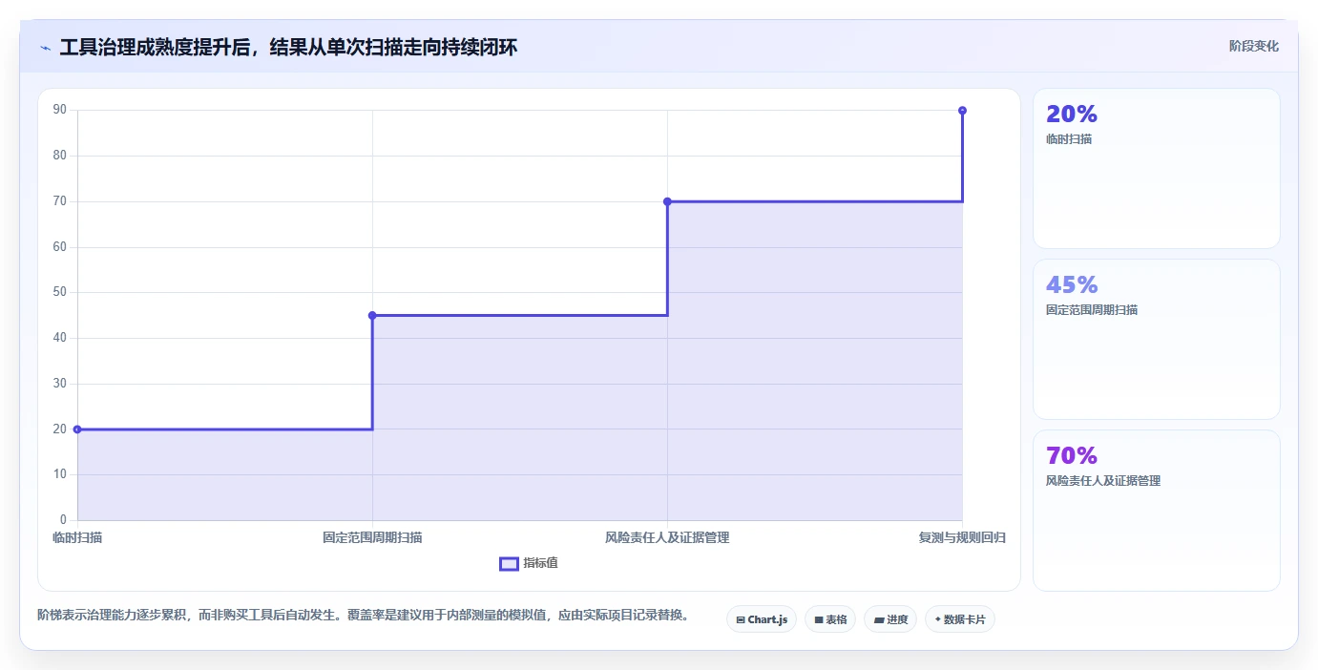1318x670 pixels.
Task: Click the chart title 工具治理成熟度提升后
Action: coord(288,48)
